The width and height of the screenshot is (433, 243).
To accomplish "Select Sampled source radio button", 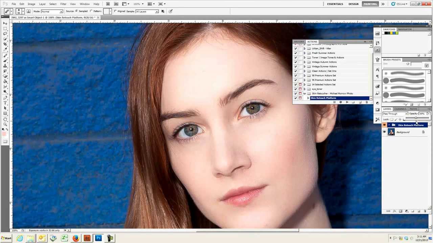I will point(77,11).
